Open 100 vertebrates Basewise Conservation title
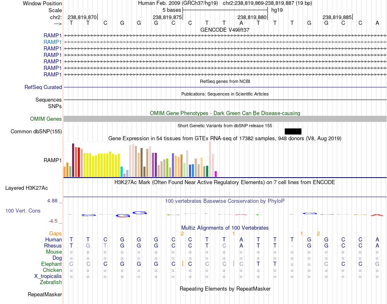 pyautogui.click(x=225, y=201)
